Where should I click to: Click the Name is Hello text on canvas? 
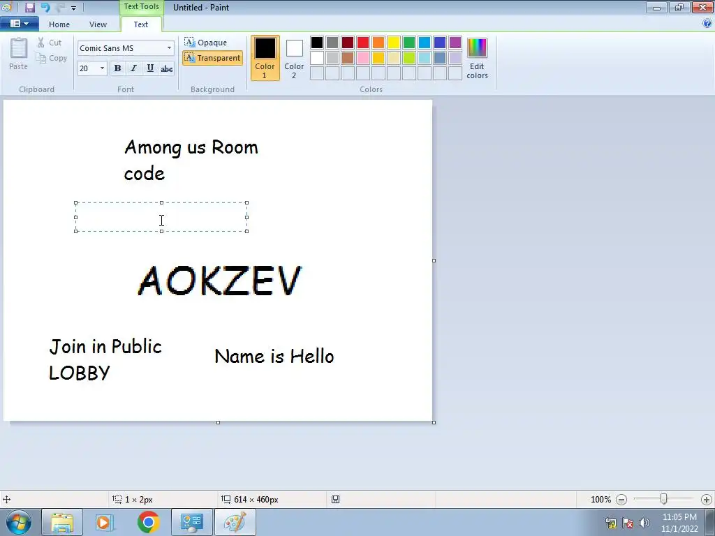274,357
